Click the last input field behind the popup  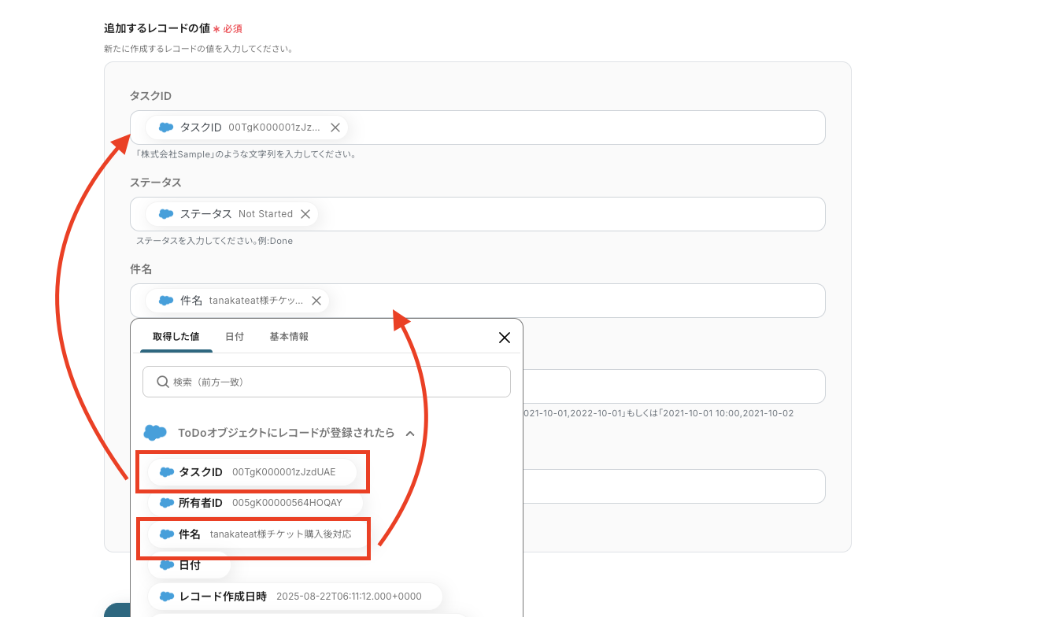tap(674, 486)
